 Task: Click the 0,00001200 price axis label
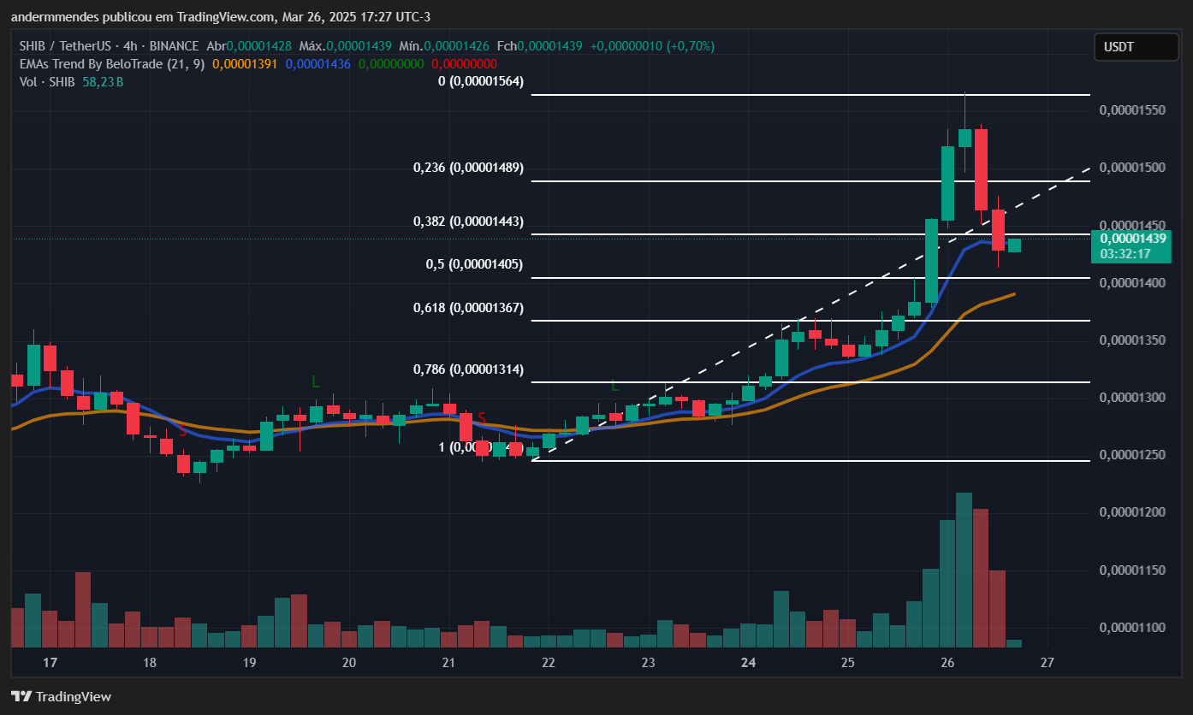1133,512
